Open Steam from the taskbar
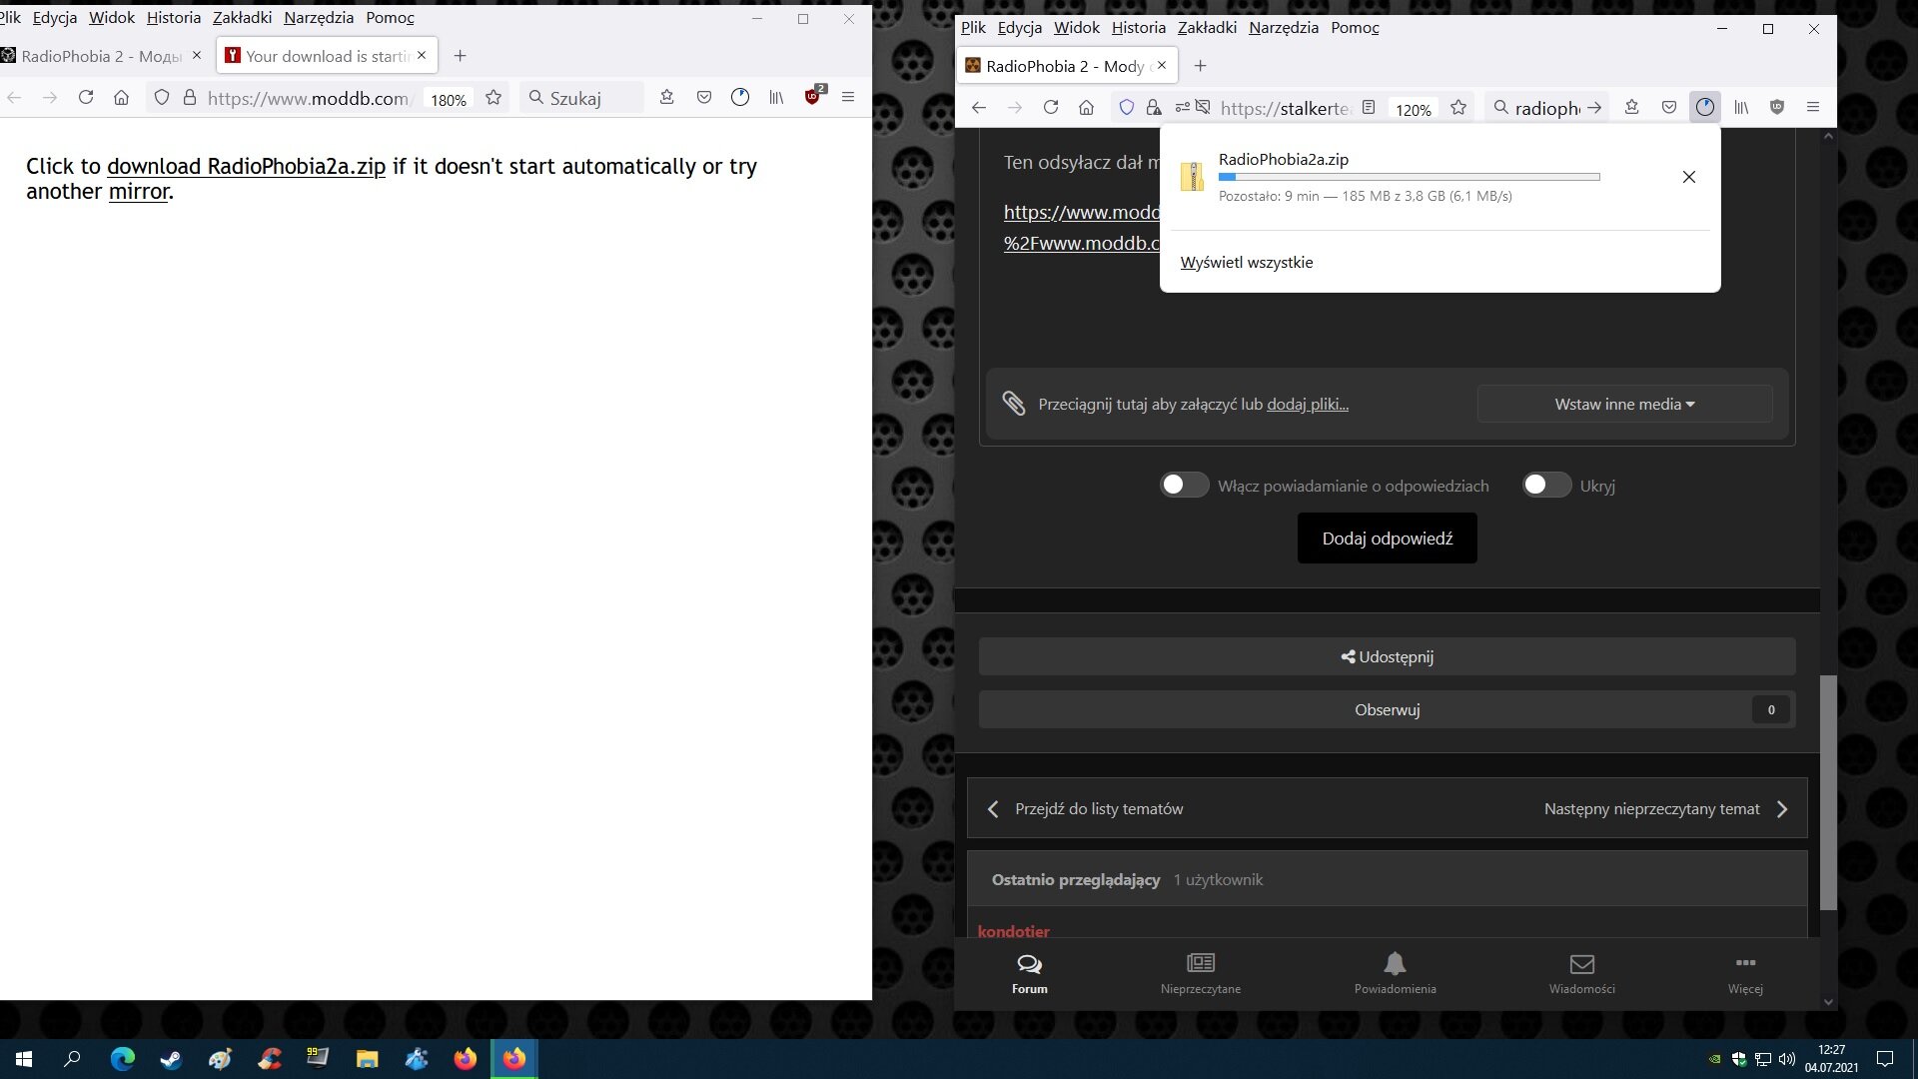The image size is (1918, 1079). coord(171,1059)
